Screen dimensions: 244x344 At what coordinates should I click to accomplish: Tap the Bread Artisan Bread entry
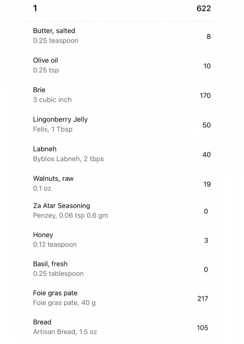122,327
